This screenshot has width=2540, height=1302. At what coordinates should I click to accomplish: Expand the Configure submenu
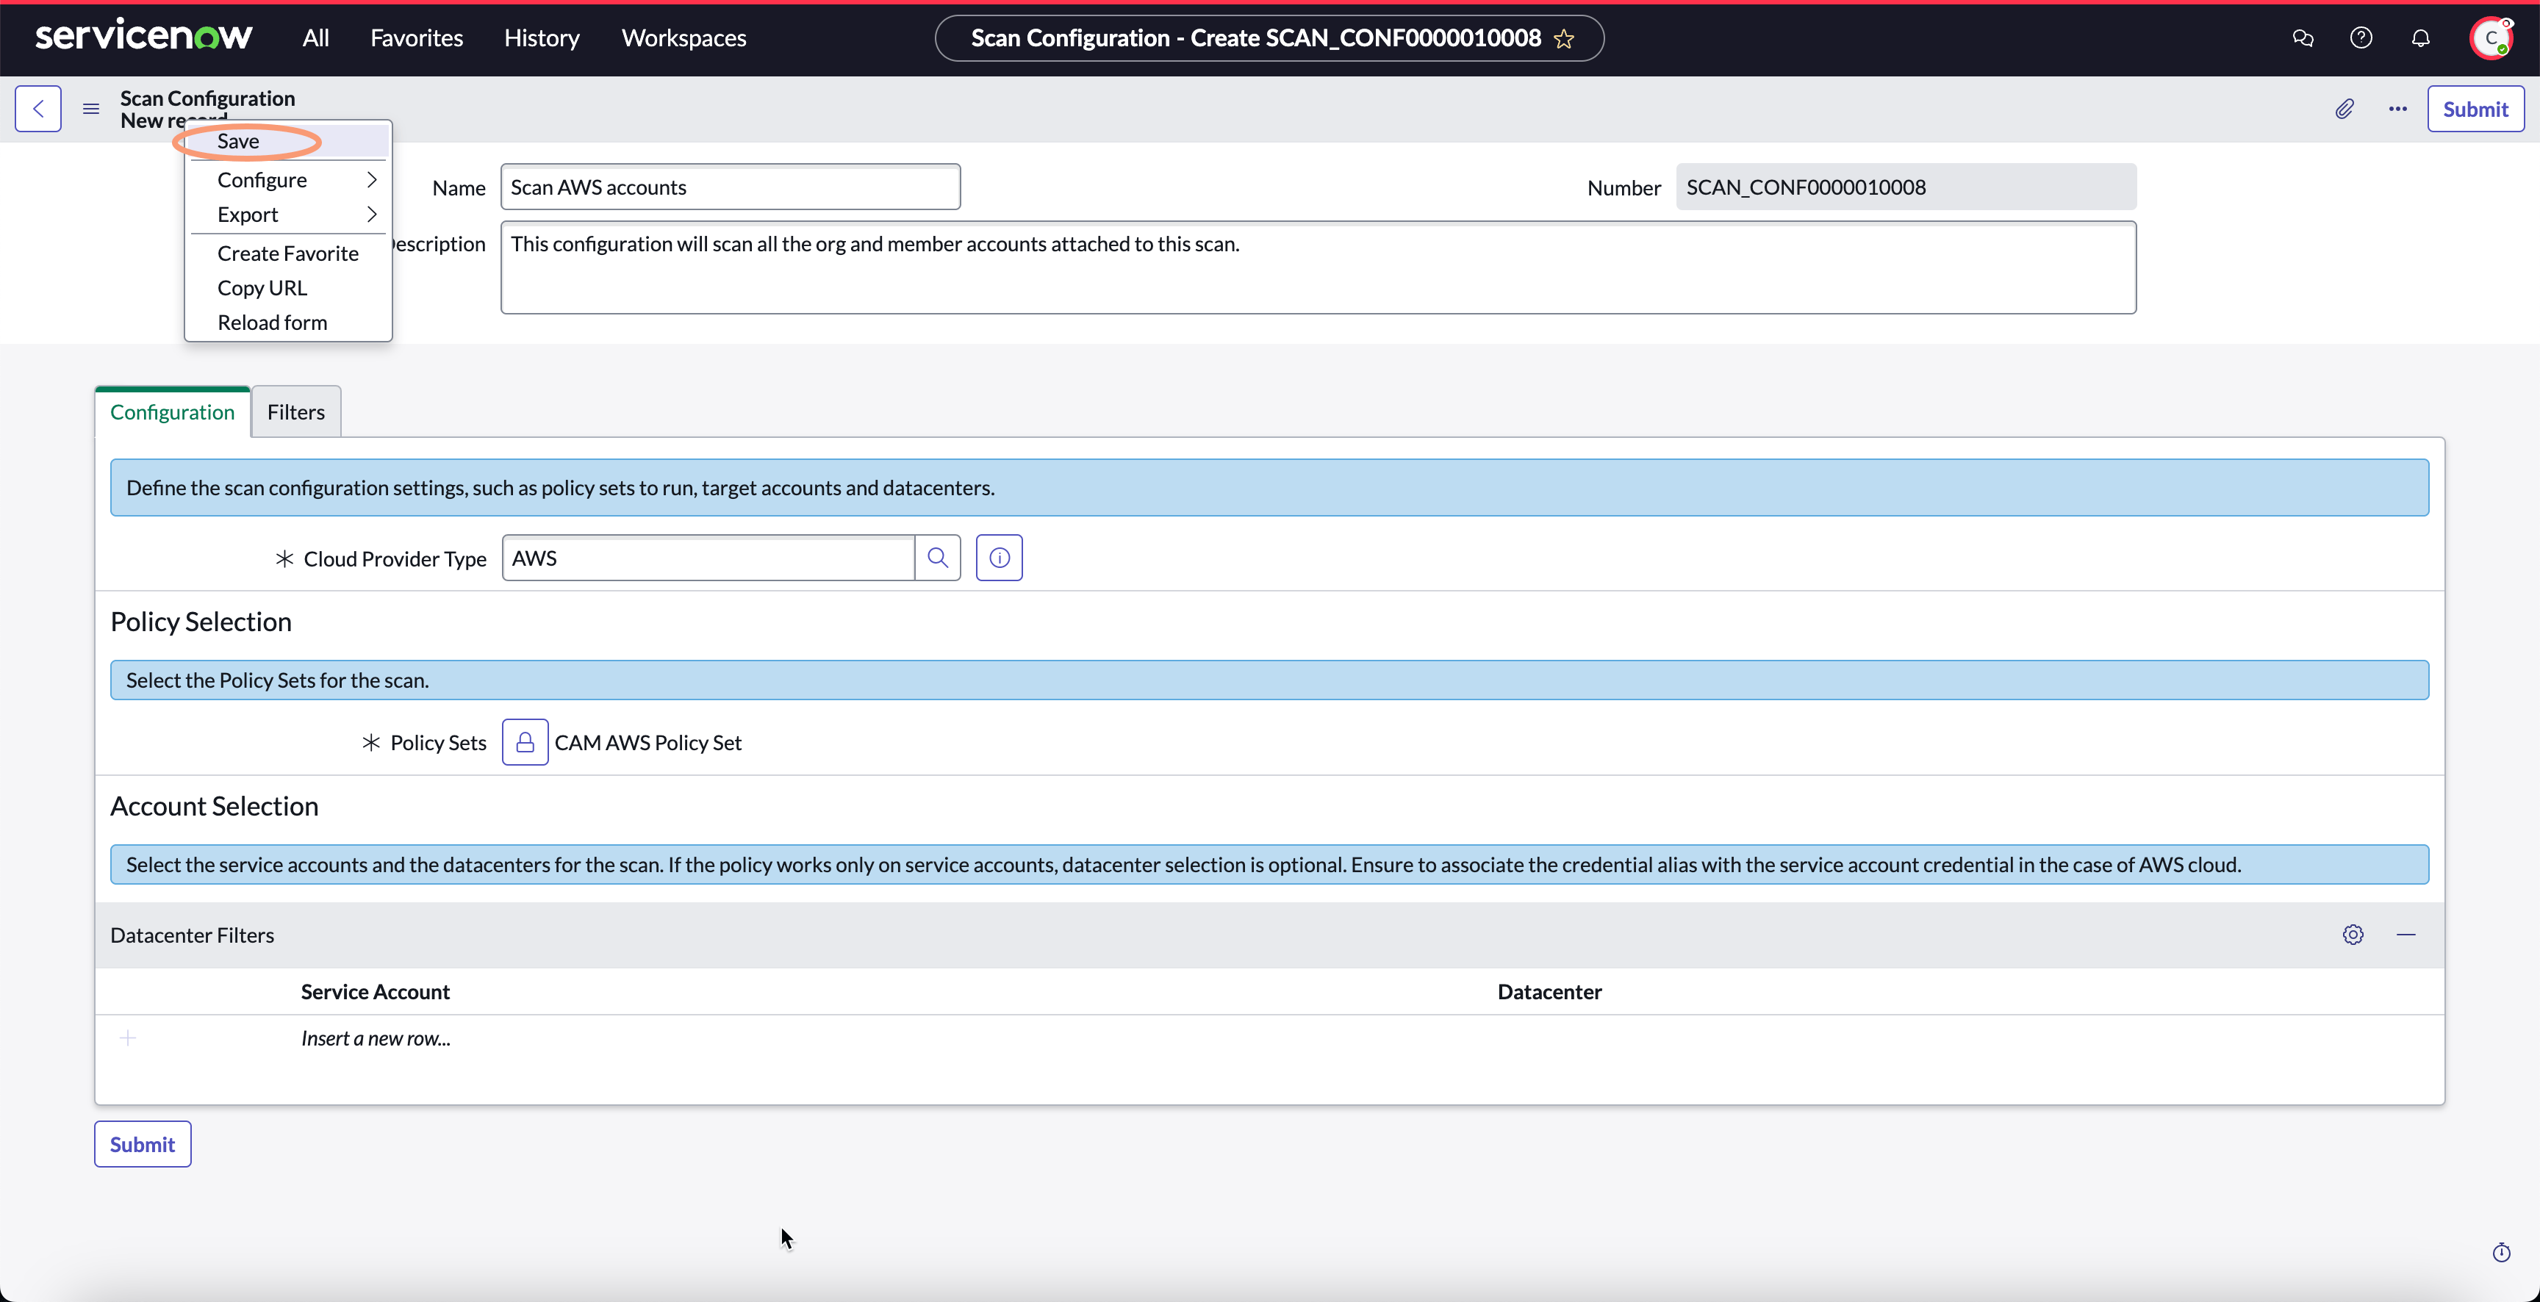pyautogui.click(x=288, y=179)
